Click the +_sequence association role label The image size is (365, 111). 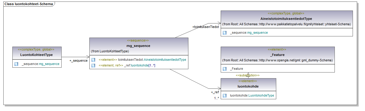tap(78, 60)
